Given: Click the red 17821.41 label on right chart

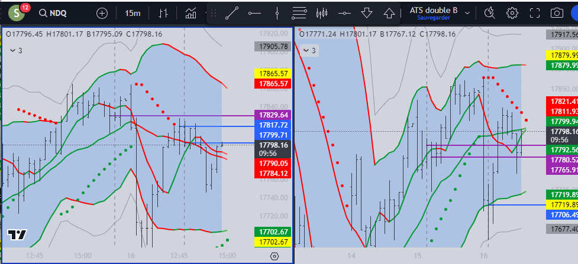Looking at the screenshot, I should pos(562,101).
